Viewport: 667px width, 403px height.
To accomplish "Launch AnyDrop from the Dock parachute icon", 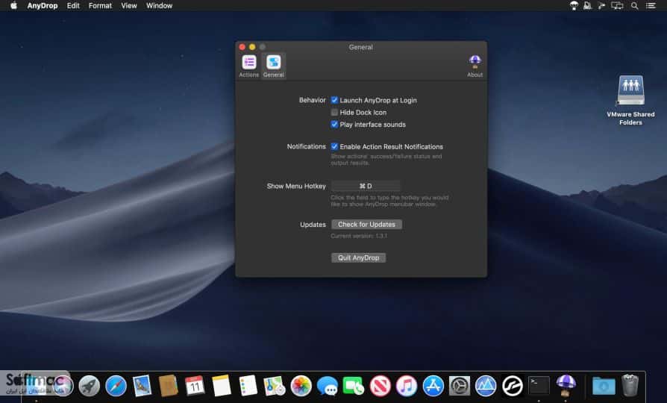I will coord(566,386).
